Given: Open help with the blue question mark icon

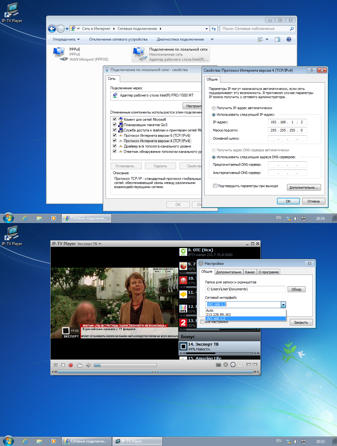Looking at the screenshot, I should (x=289, y=39).
